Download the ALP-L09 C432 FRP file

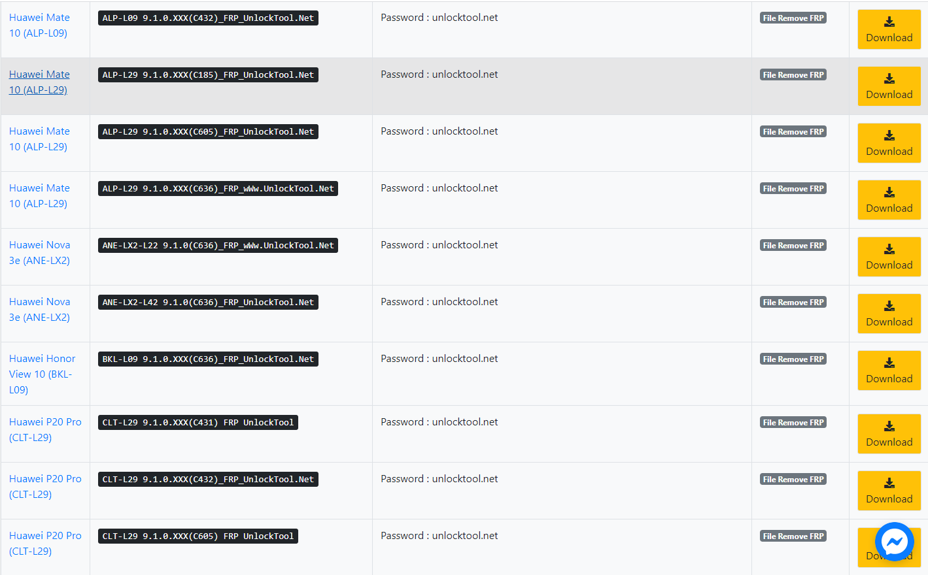(889, 29)
